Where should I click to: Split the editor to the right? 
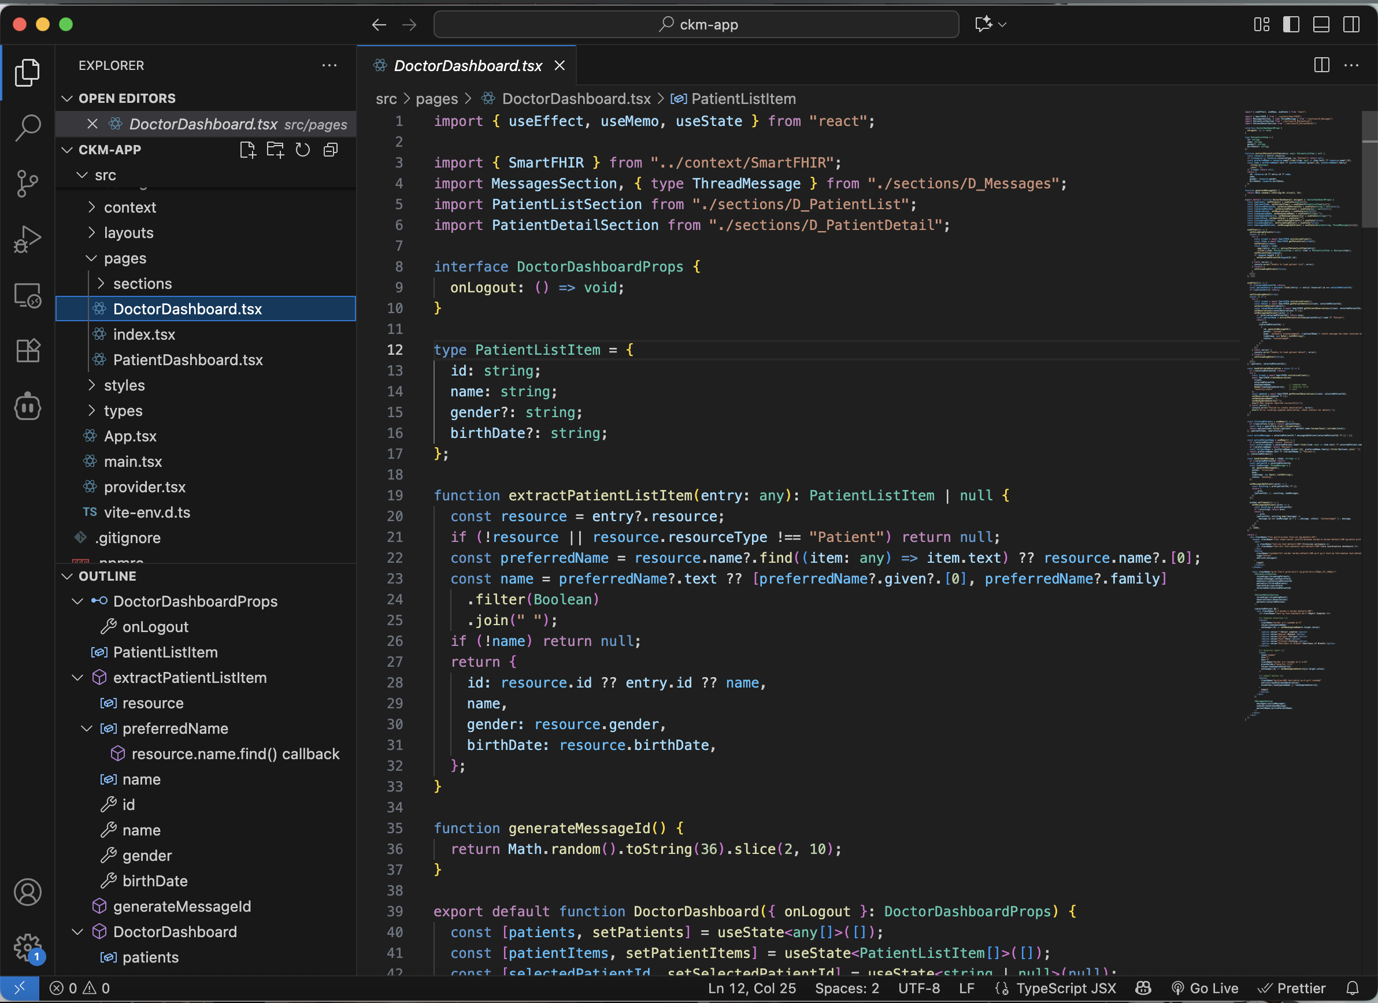(1321, 65)
